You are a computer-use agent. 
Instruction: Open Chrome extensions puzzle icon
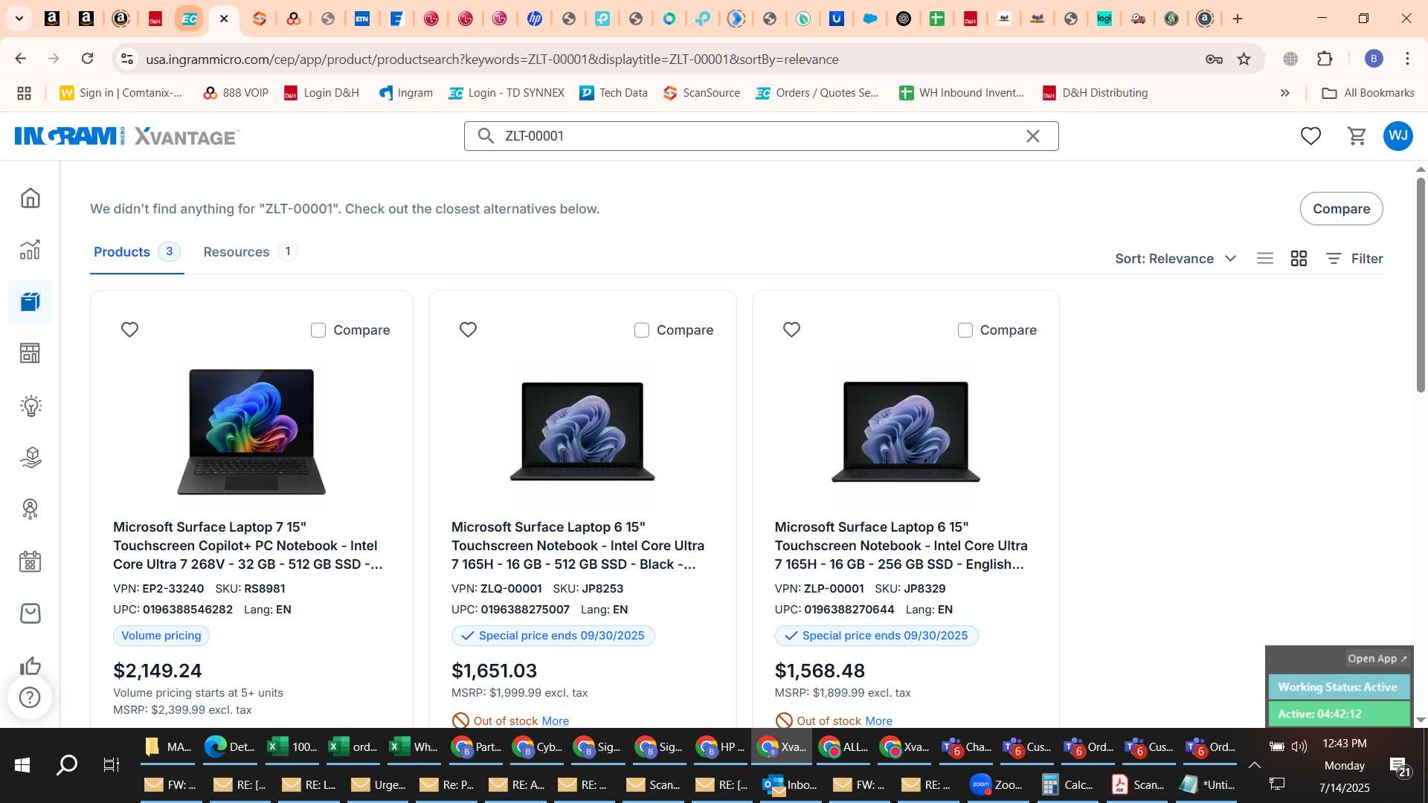(x=1325, y=59)
